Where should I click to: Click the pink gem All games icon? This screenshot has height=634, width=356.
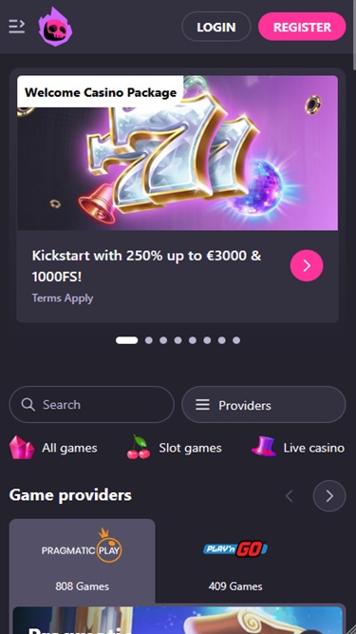coord(22,448)
